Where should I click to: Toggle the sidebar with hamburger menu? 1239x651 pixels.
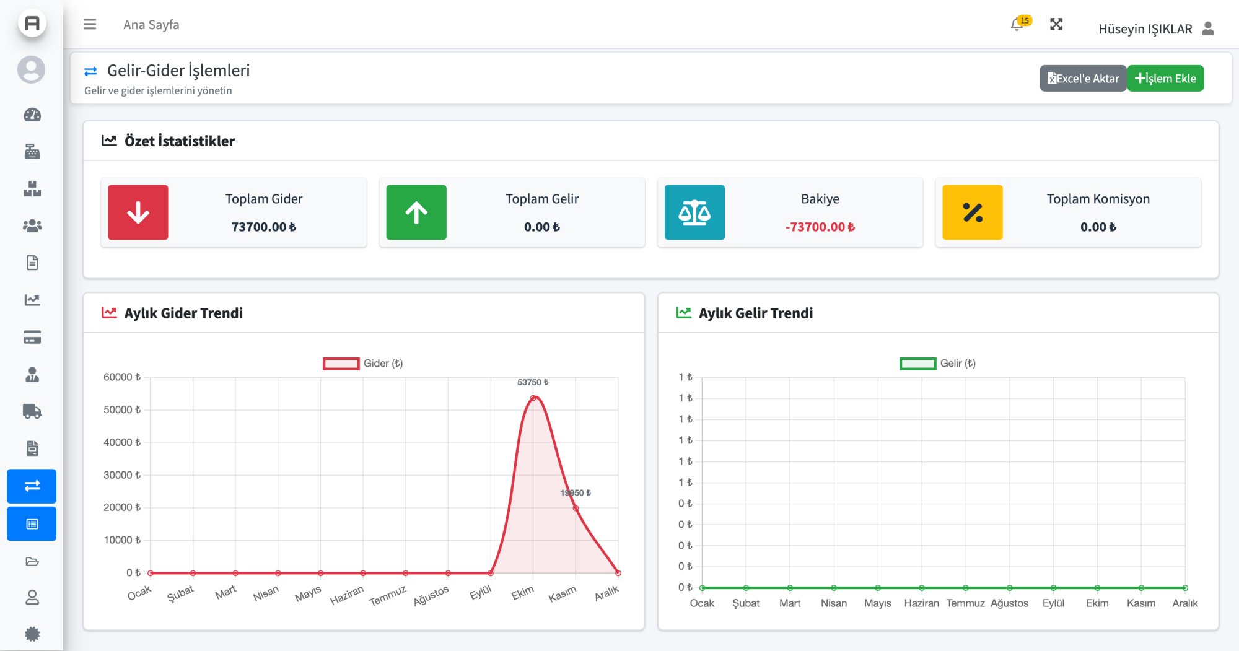[90, 25]
